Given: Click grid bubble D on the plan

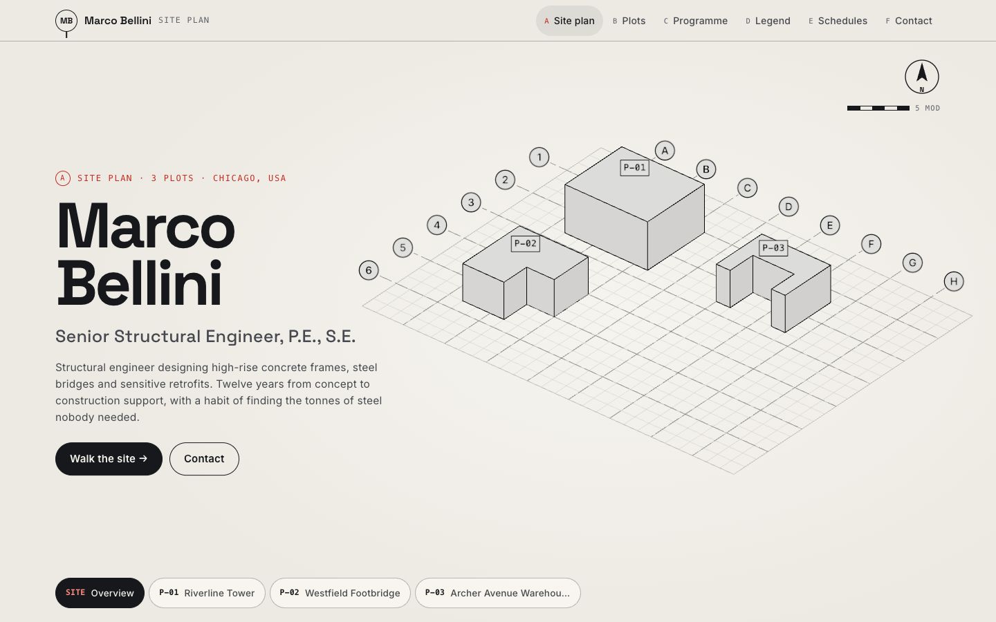Looking at the screenshot, I should tap(788, 207).
